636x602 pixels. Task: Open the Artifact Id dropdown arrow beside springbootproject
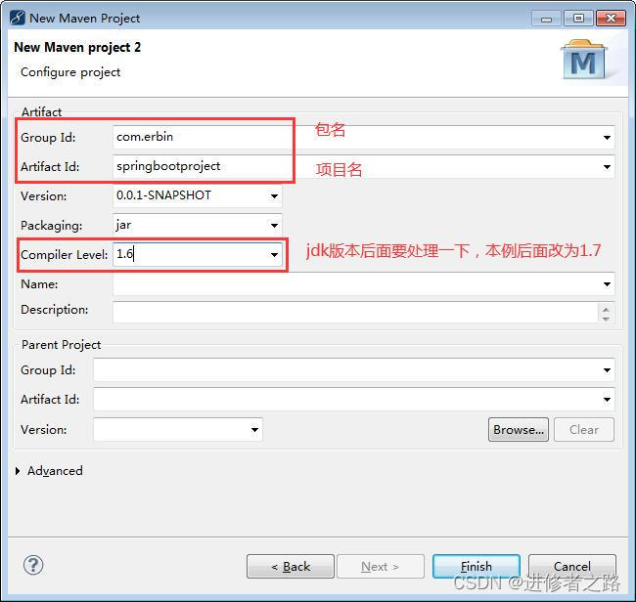[x=607, y=167]
